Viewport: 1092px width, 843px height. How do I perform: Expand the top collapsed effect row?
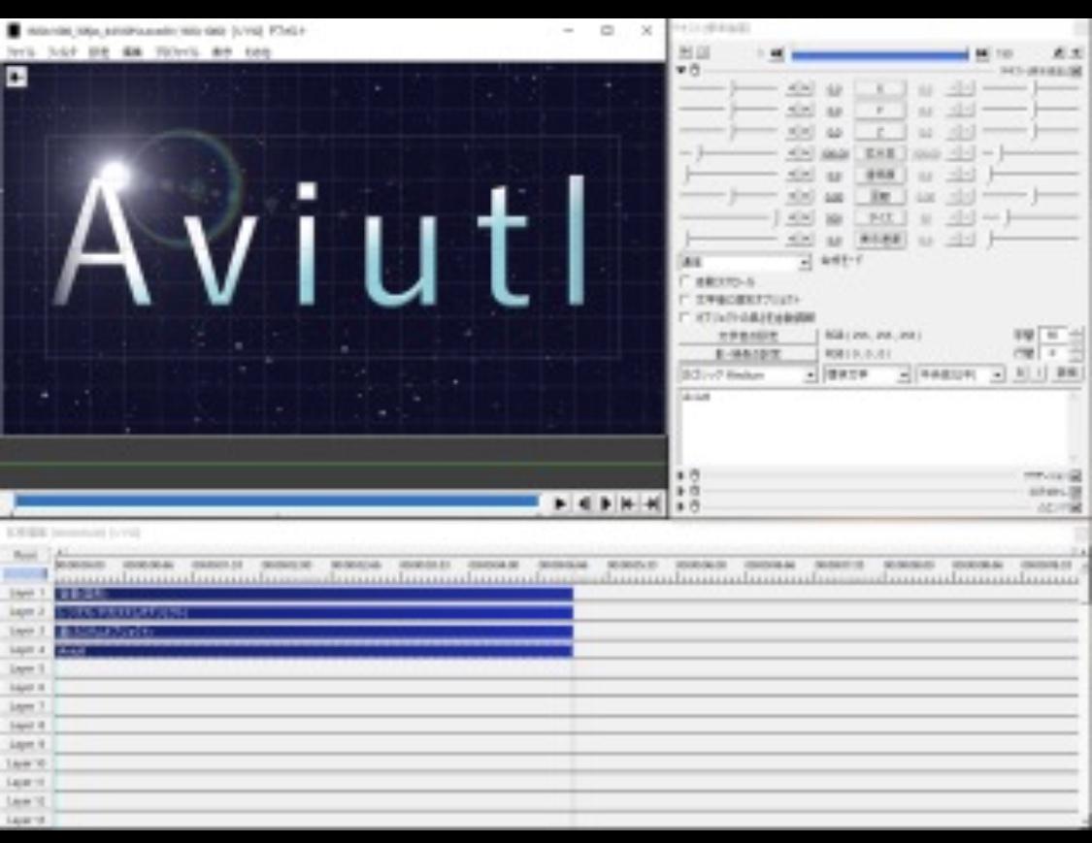(x=681, y=475)
